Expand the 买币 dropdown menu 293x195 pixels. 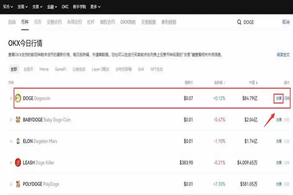(8, 7)
